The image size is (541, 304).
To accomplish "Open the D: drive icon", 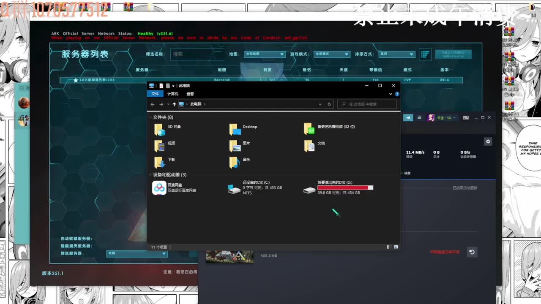I will [x=309, y=190].
